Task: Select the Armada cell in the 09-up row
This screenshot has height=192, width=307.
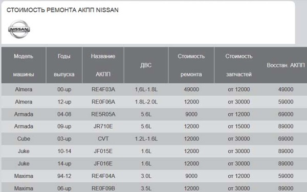Action: pyautogui.click(x=24, y=126)
